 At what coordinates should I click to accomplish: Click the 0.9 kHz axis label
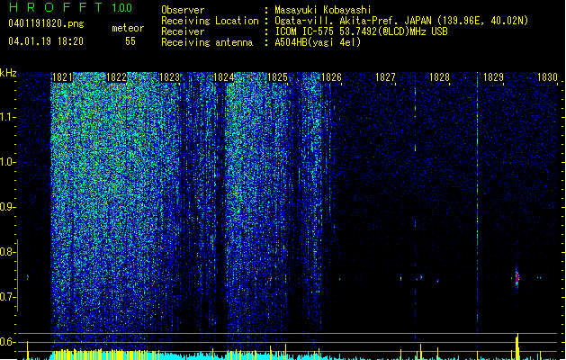(7, 207)
